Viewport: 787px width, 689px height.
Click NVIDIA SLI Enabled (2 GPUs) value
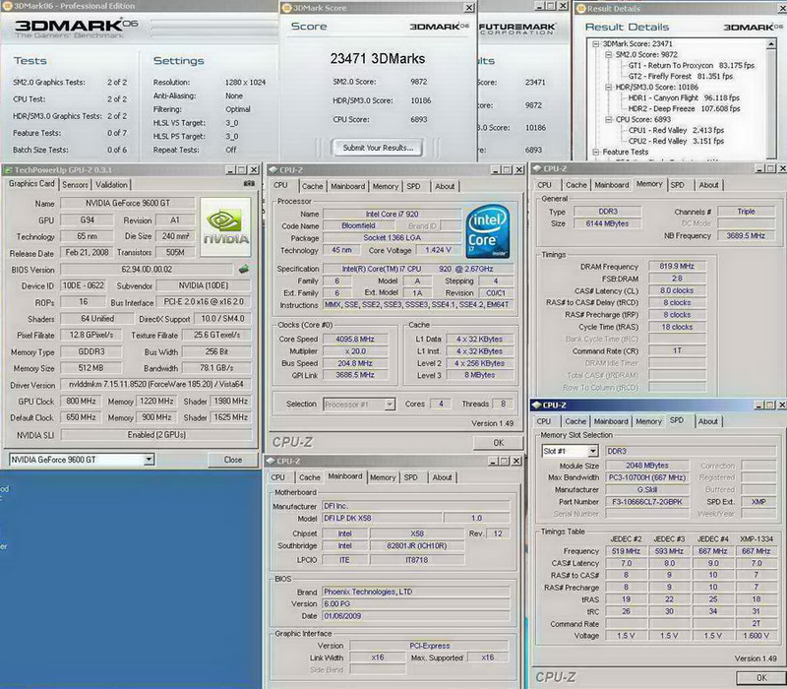[156, 435]
